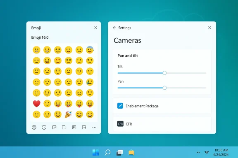Go back using Settings arrow
The height and width of the screenshot is (158, 238).
(114, 28)
